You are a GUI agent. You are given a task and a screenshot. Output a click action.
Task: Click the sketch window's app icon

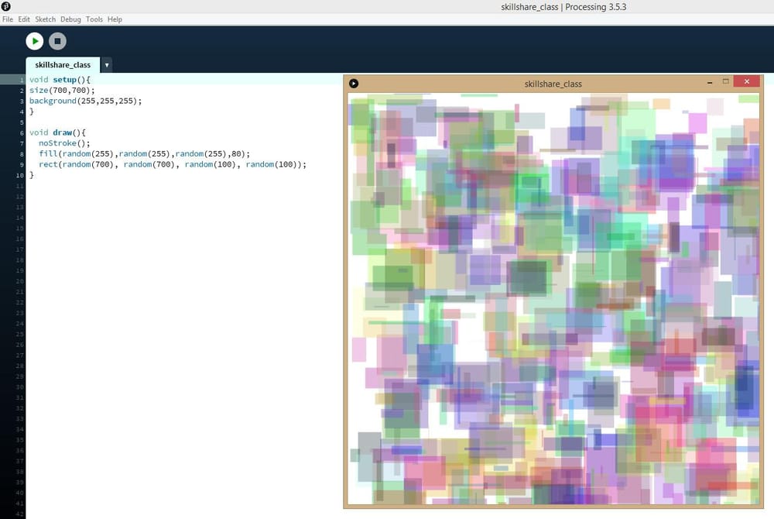(354, 84)
